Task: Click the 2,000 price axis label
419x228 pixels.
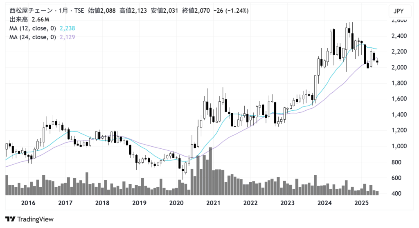Action: click(399, 67)
